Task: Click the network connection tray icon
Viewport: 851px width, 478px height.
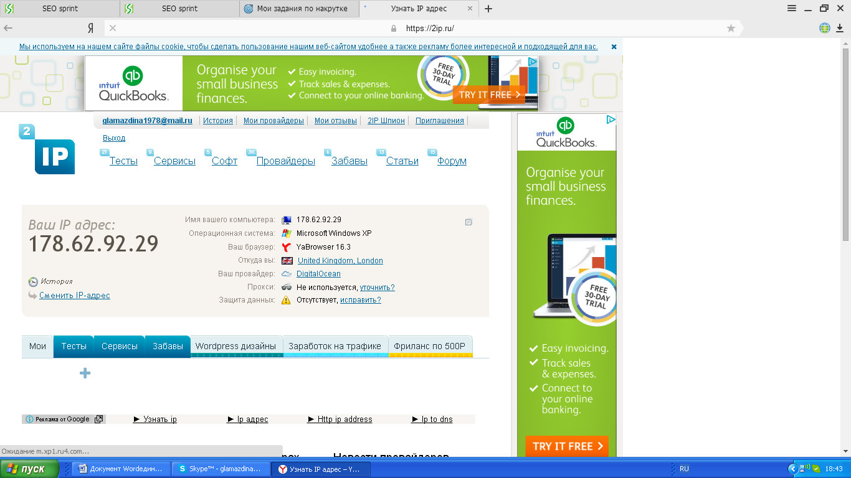Action: click(x=806, y=468)
